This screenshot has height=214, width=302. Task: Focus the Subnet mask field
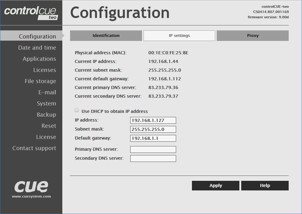click(153, 129)
